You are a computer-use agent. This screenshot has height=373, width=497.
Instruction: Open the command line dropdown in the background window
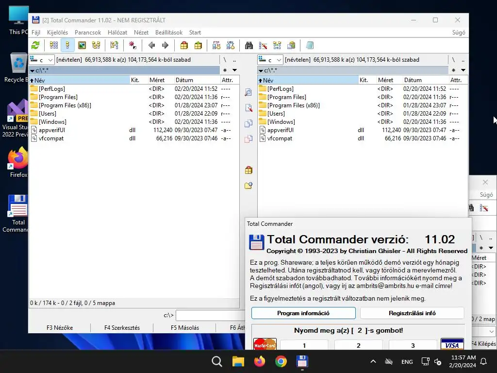click(x=491, y=331)
